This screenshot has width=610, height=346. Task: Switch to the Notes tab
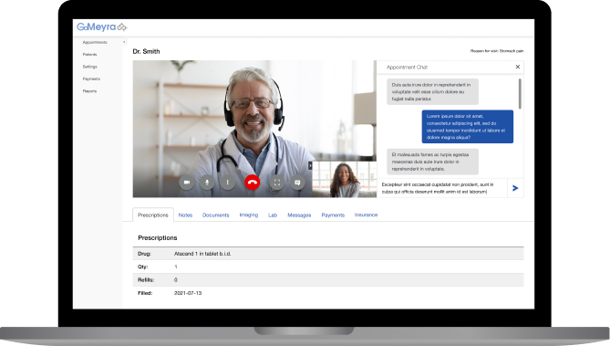[x=186, y=215]
